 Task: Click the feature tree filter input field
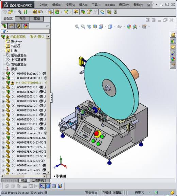29,31
